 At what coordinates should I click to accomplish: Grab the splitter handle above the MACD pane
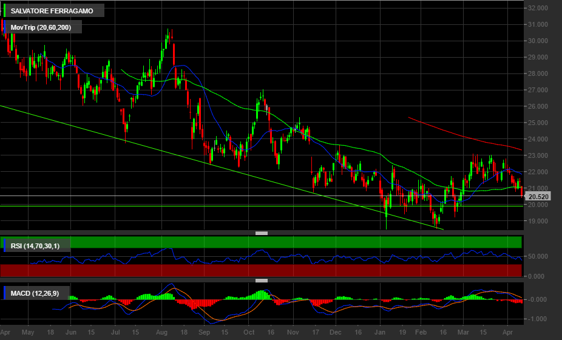(261, 280)
